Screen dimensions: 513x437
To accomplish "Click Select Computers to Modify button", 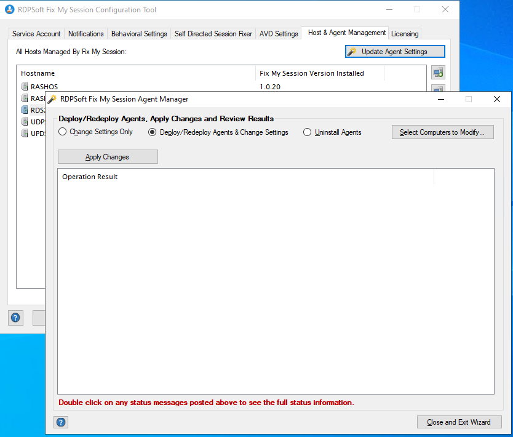I will (x=442, y=132).
